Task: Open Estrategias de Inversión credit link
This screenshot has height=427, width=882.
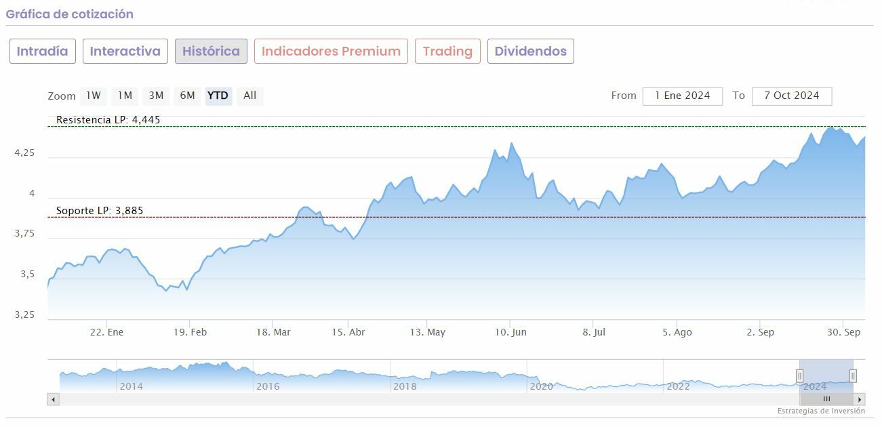Action: (x=821, y=411)
